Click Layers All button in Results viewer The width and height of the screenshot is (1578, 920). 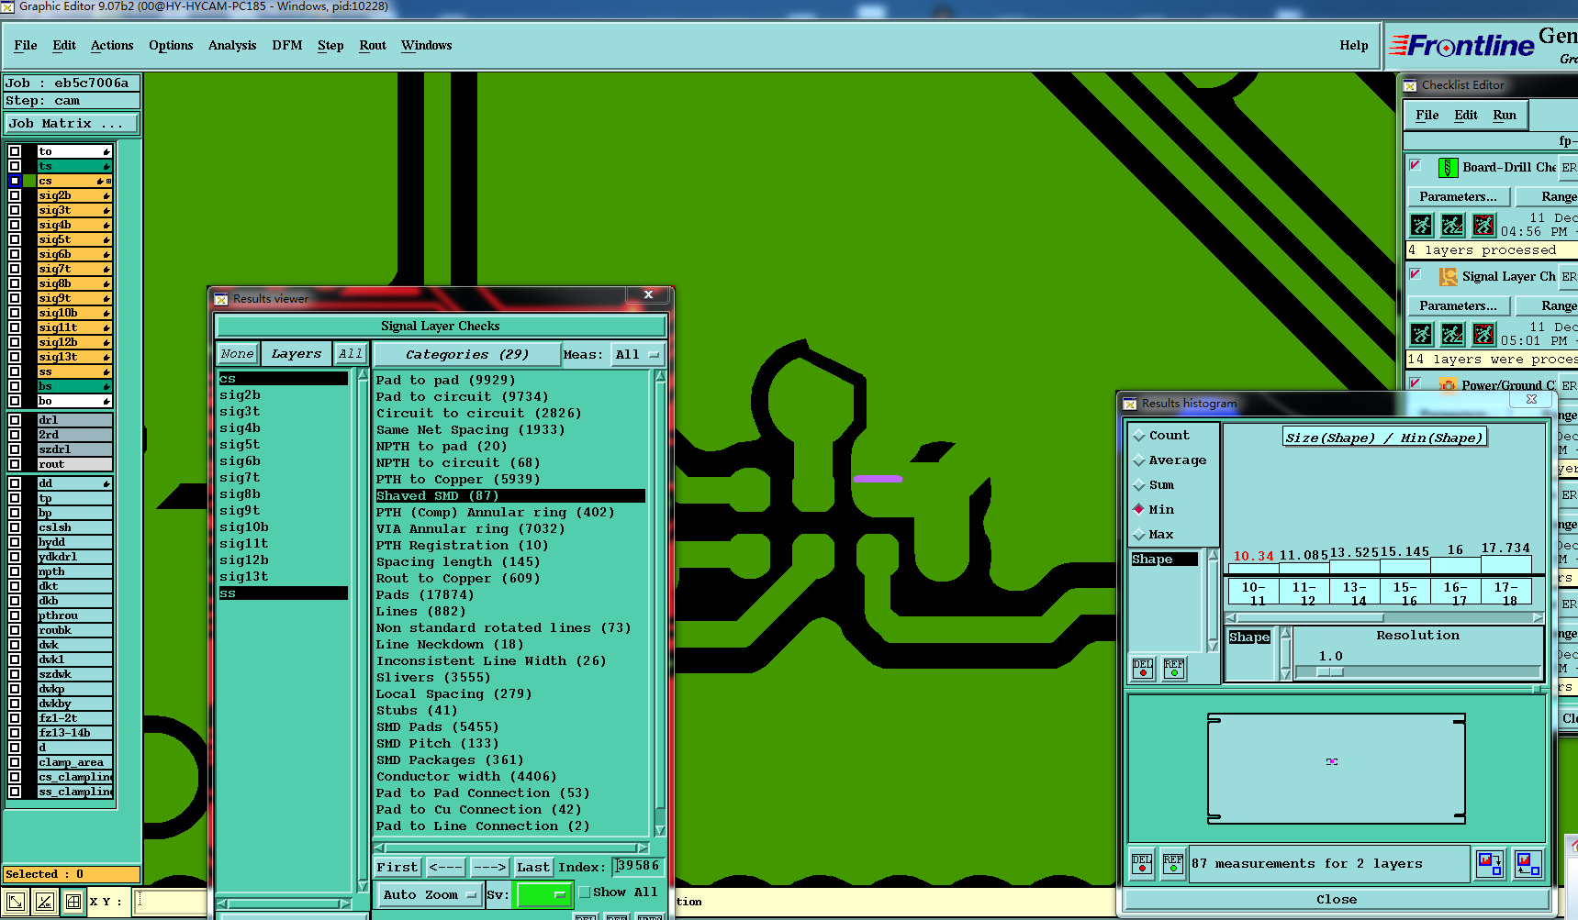(x=351, y=353)
